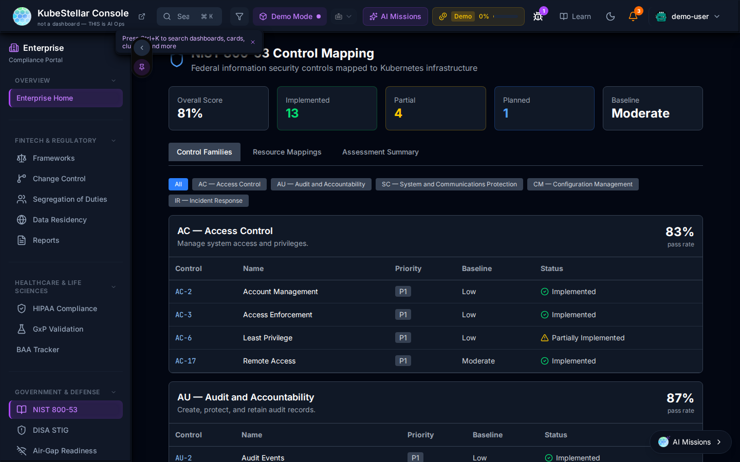Toggle Demo Mode button
Screen dimensions: 740x462
pyautogui.click(x=290, y=16)
